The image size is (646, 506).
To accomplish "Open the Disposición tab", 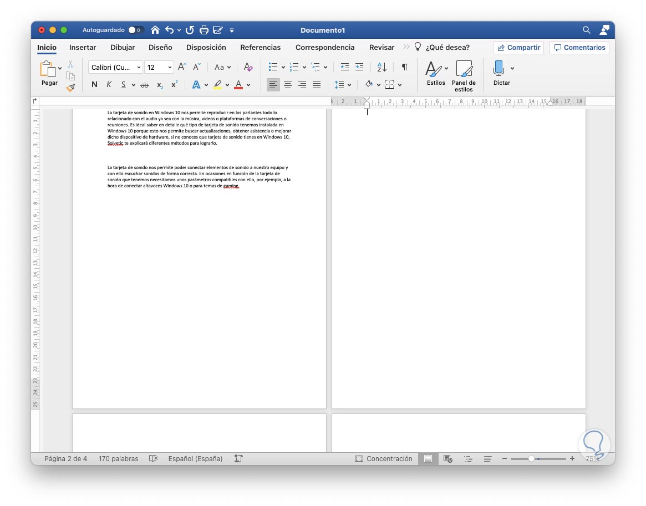I will 206,47.
